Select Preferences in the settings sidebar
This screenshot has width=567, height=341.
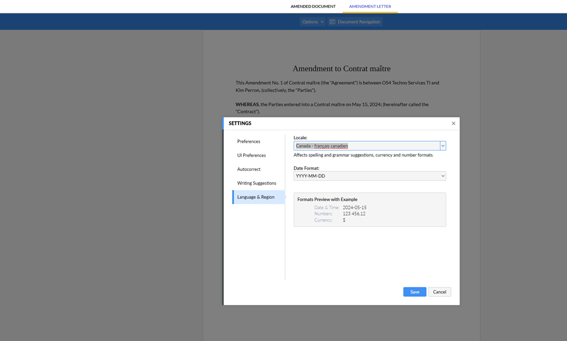click(x=249, y=142)
